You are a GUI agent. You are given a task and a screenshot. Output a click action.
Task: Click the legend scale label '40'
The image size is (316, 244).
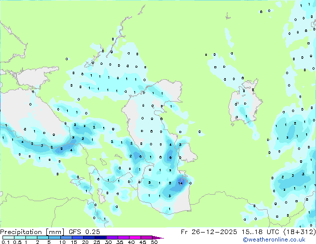point(131,242)
